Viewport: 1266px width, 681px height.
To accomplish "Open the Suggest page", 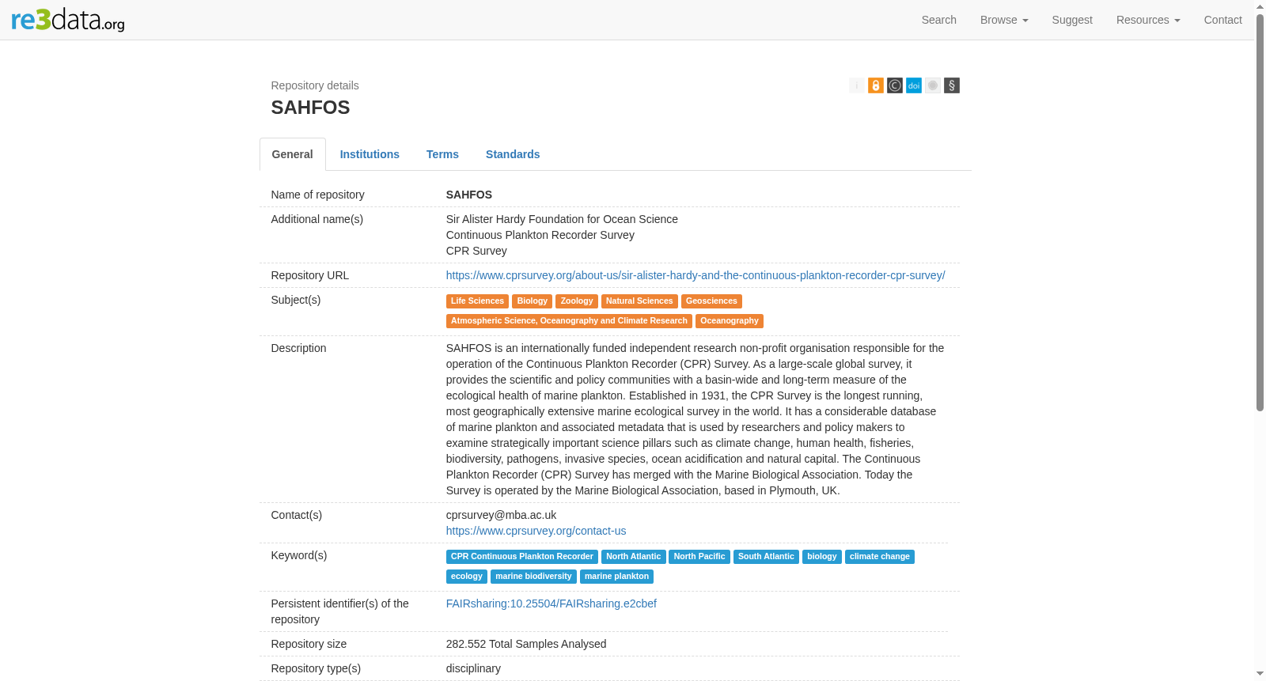I will (x=1072, y=20).
